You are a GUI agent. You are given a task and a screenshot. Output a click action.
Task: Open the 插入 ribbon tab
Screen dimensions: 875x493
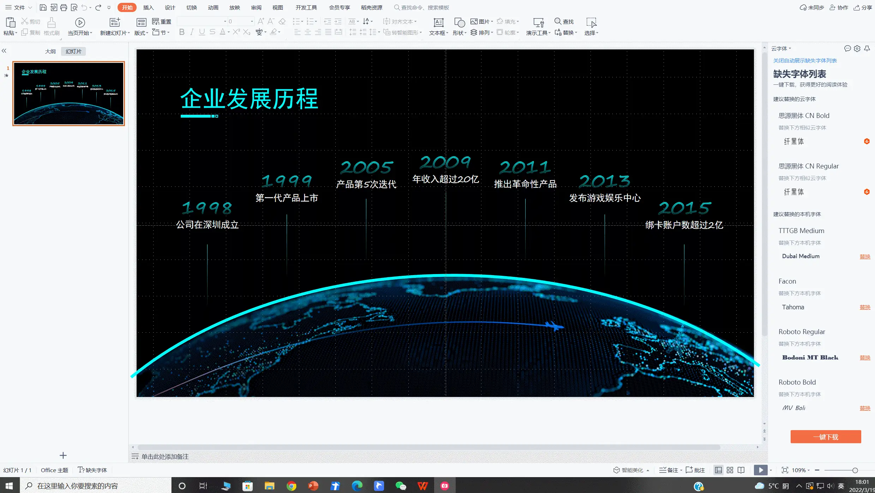(x=149, y=7)
